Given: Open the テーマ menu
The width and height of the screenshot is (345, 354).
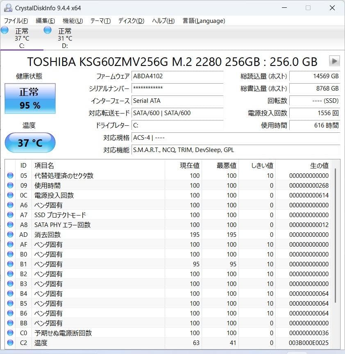Looking at the screenshot, I should point(101,21).
